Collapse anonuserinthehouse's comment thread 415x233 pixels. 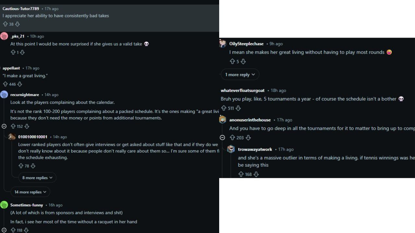(222, 138)
